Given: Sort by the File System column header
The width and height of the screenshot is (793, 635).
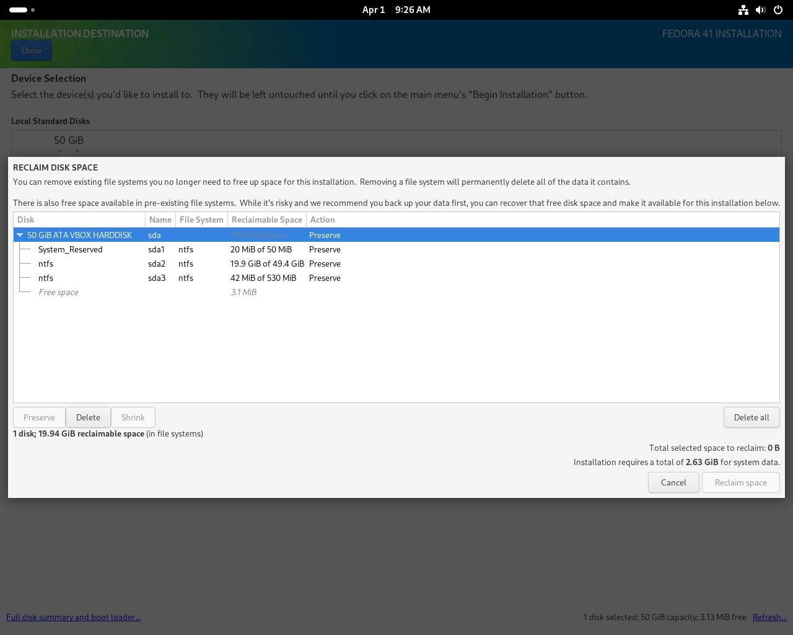Looking at the screenshot, I should point(201,220).
